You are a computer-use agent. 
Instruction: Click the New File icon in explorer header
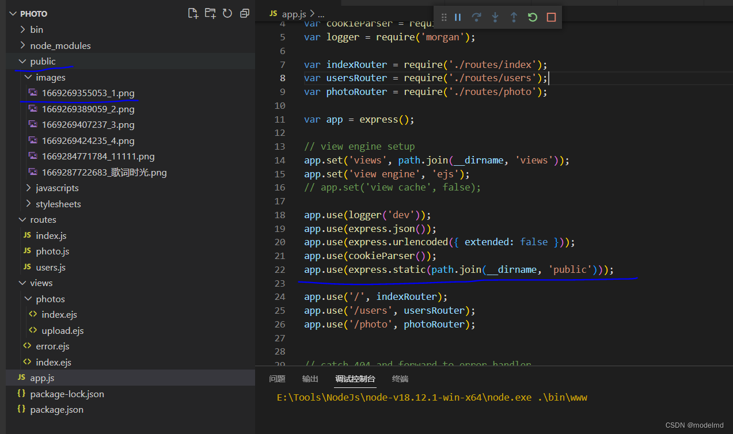coord(193,13)
